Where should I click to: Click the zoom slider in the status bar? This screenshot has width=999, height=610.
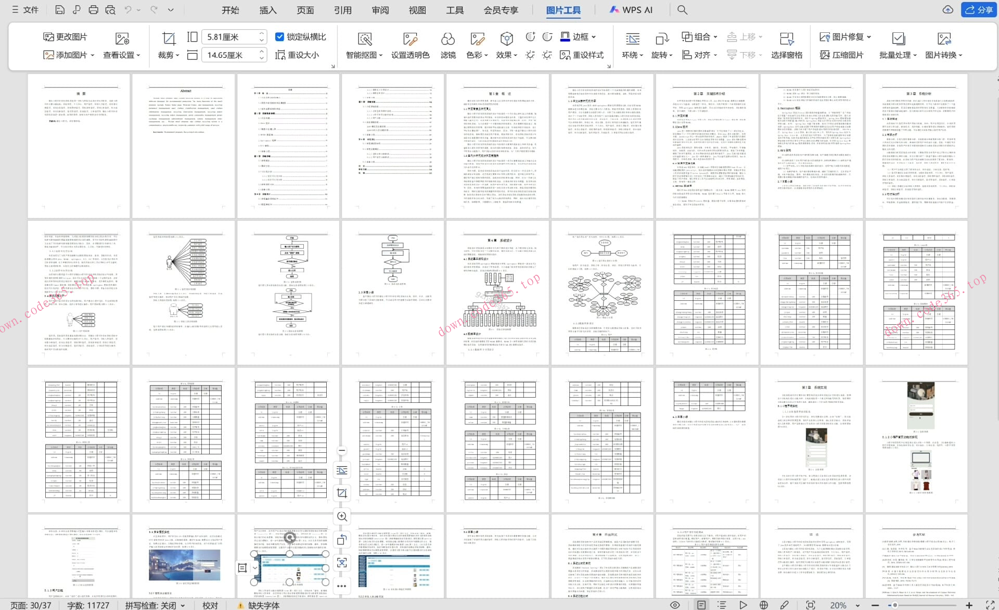(894, 605)
